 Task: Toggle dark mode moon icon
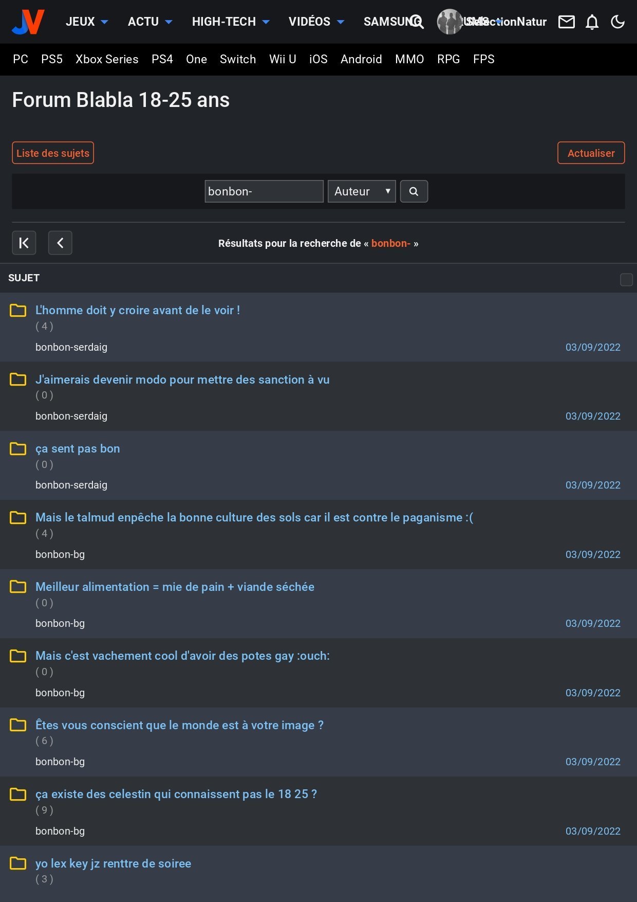[x=617, y=22]
